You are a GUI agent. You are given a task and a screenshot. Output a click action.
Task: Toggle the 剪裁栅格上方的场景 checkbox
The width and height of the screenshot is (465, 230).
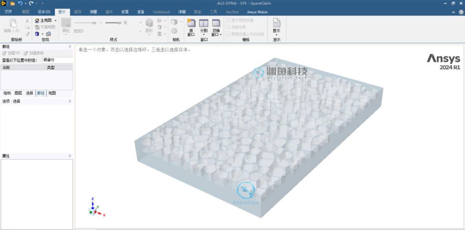(x=228, y=34)
